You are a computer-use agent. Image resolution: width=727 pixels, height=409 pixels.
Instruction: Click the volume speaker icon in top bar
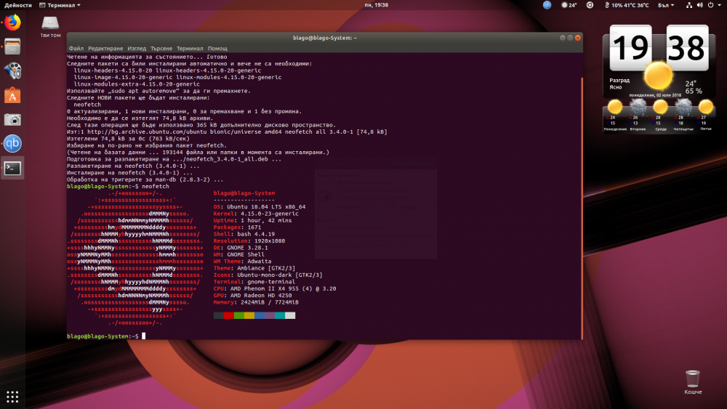[x=699, y=5]
